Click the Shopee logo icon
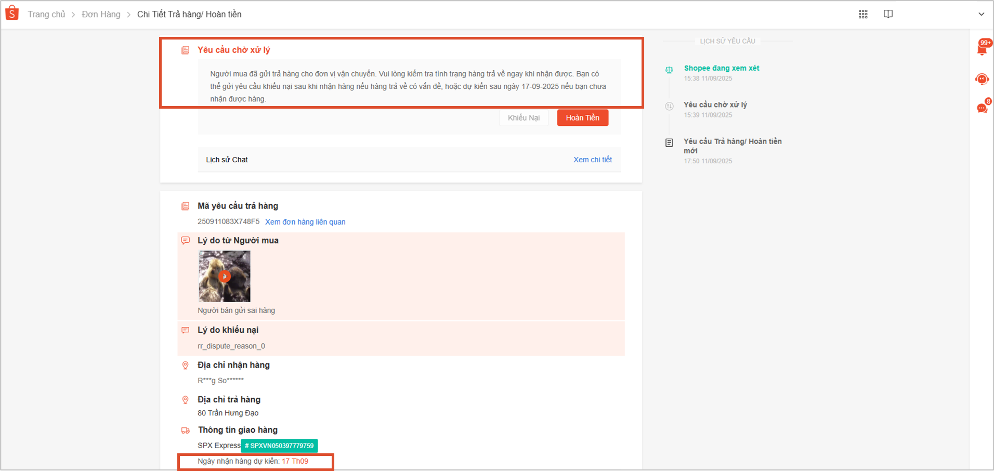Screen dimensions: 994x471 12,14
